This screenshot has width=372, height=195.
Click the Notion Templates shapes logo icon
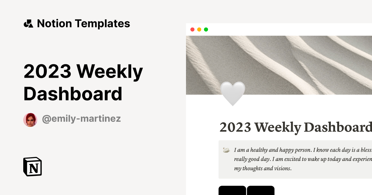pos(28,24)
